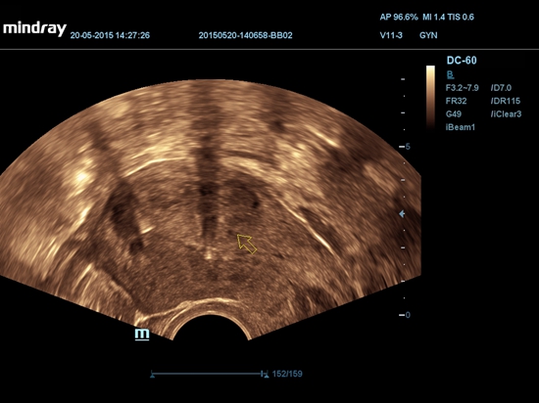Click the yellow arrow annotation marker

(247, 244)
